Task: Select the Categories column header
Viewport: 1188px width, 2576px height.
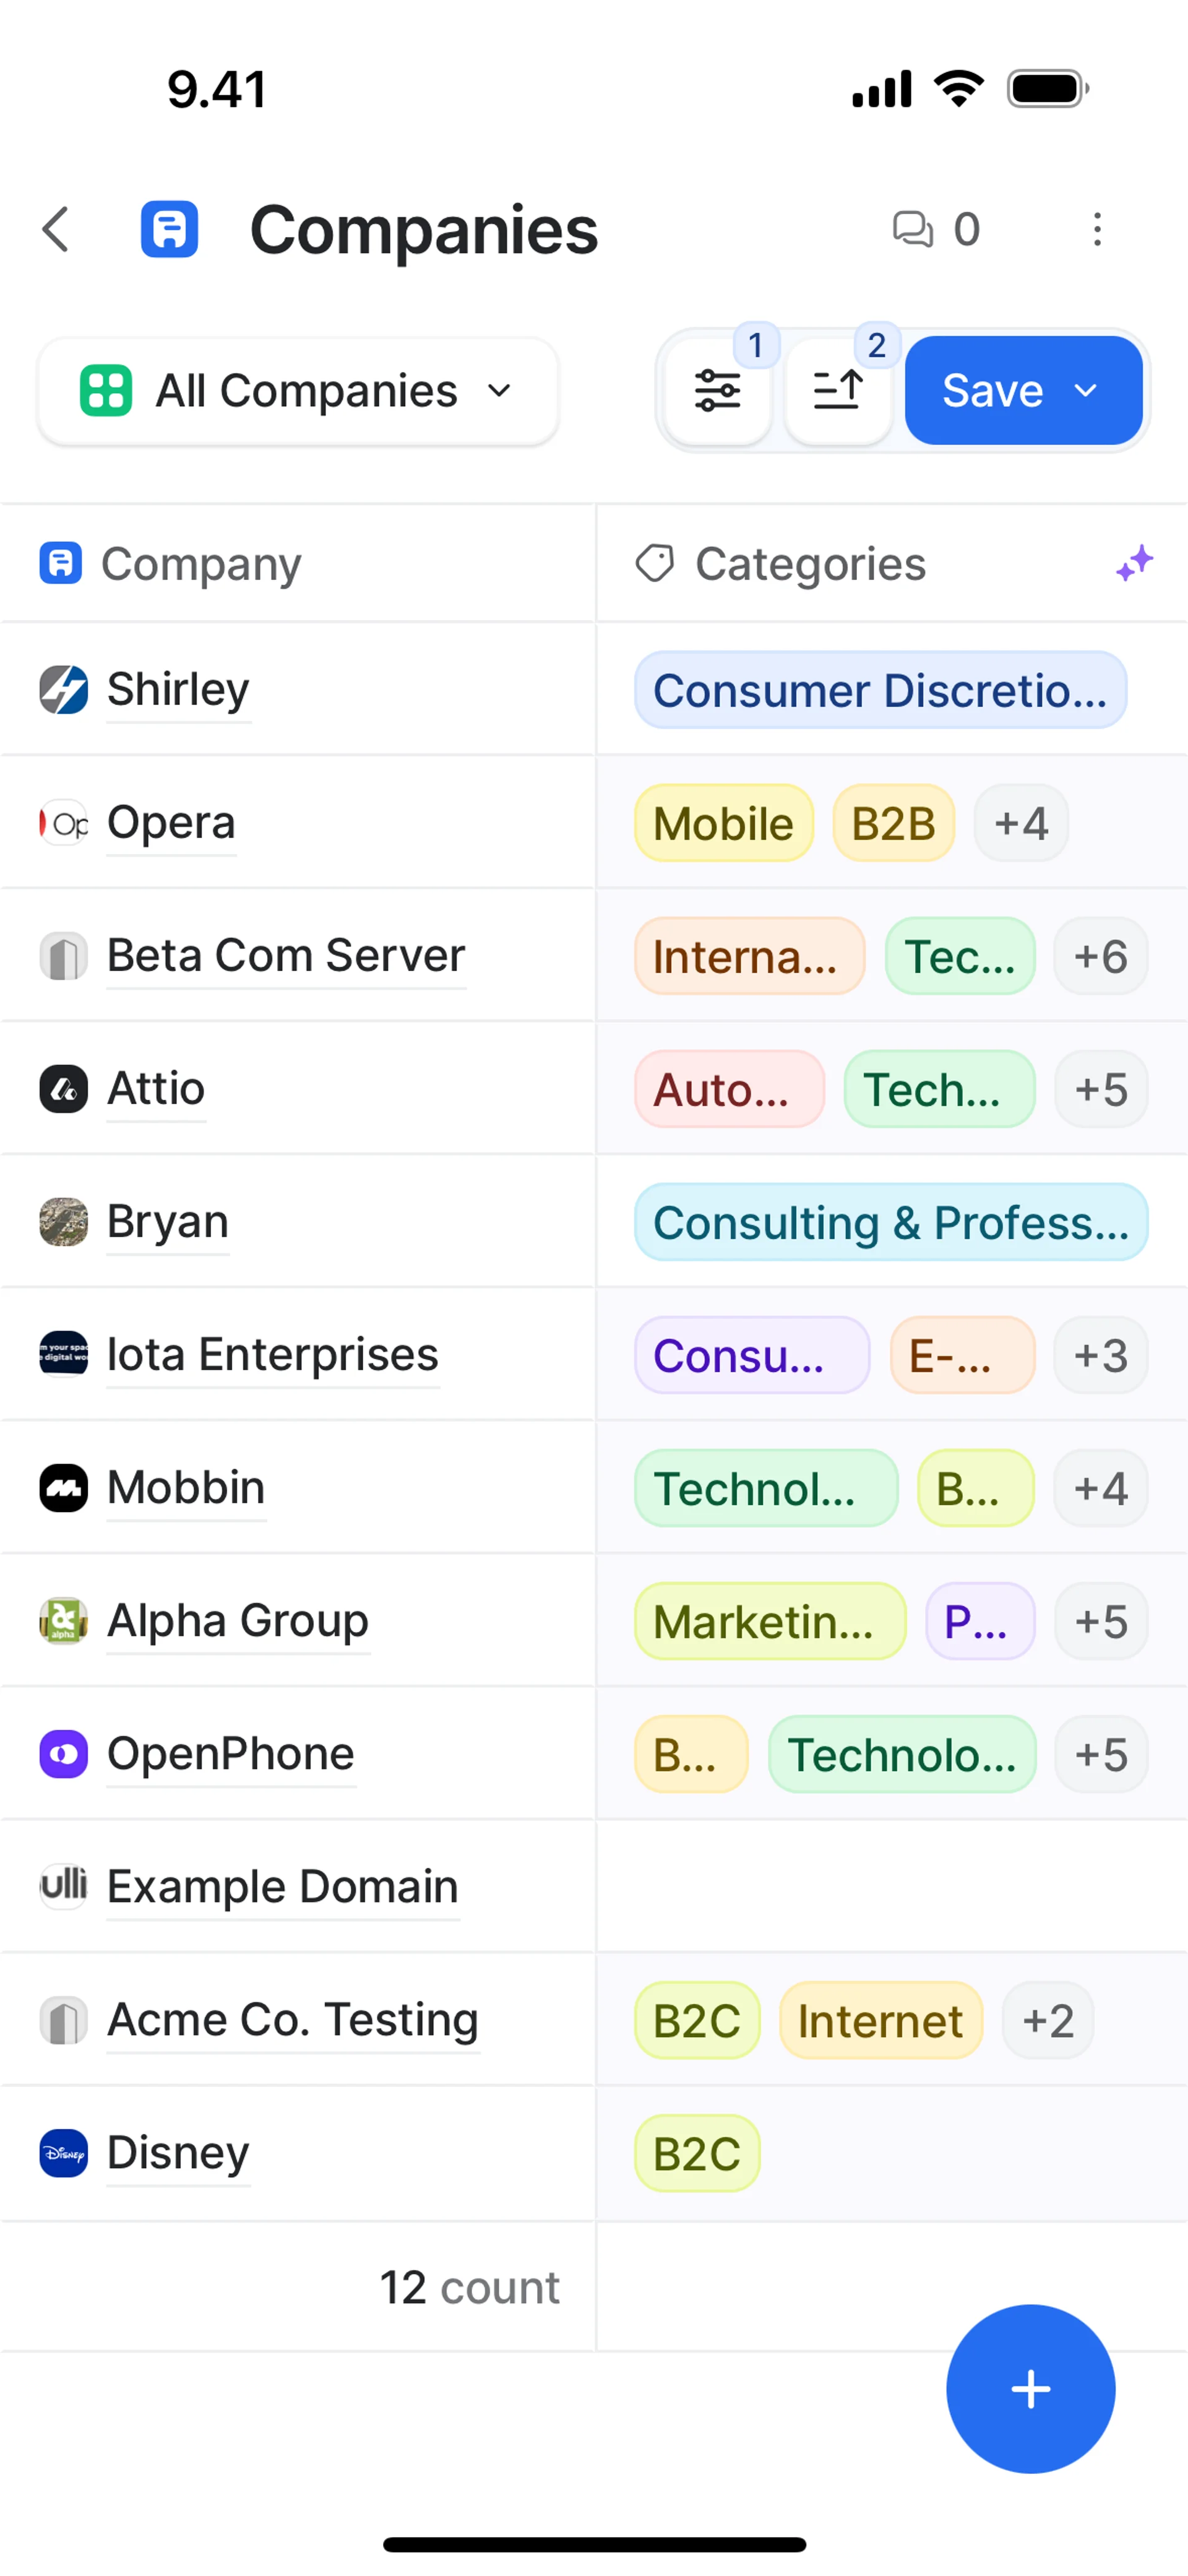Action: coord(810,564)
